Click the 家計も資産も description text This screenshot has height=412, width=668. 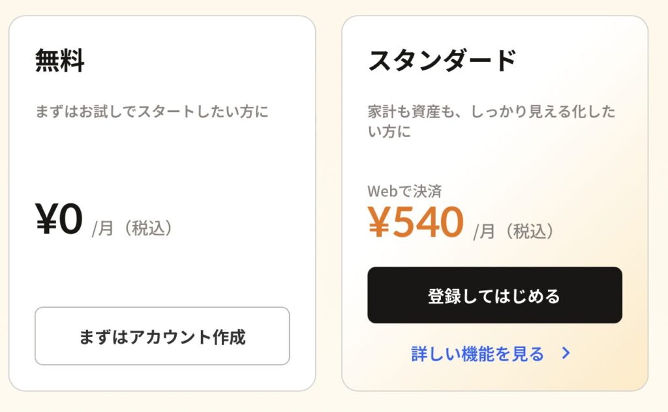coord(491,111)
